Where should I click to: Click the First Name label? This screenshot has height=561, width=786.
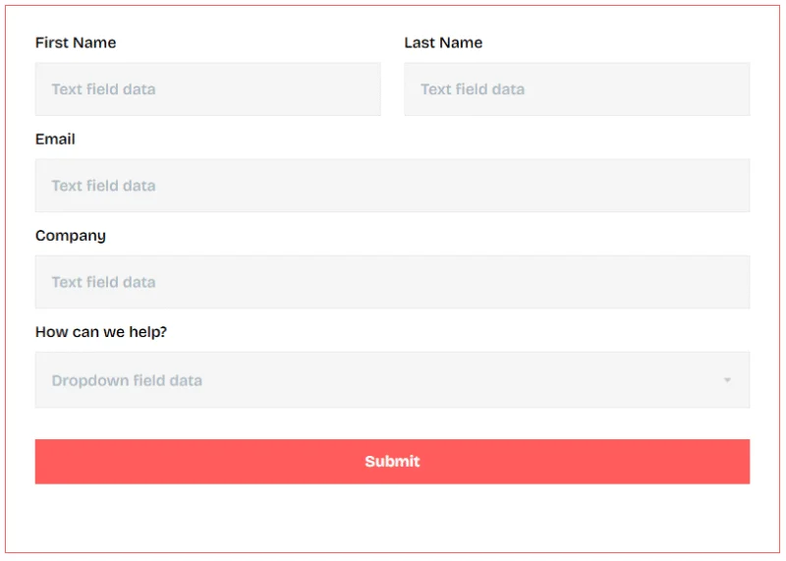point(76,42)
